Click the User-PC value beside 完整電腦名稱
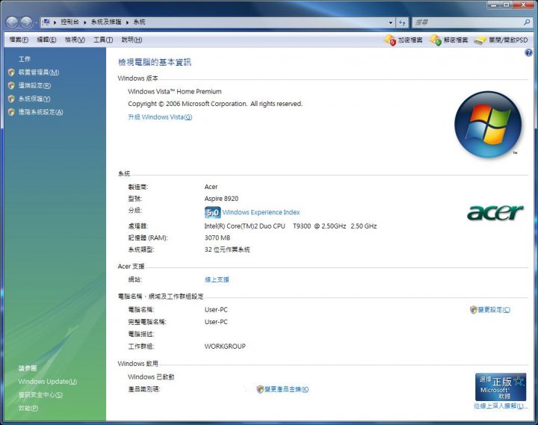The width and height of the screenshot is (538, 425). pyautogui.click(x=216, y=322)
